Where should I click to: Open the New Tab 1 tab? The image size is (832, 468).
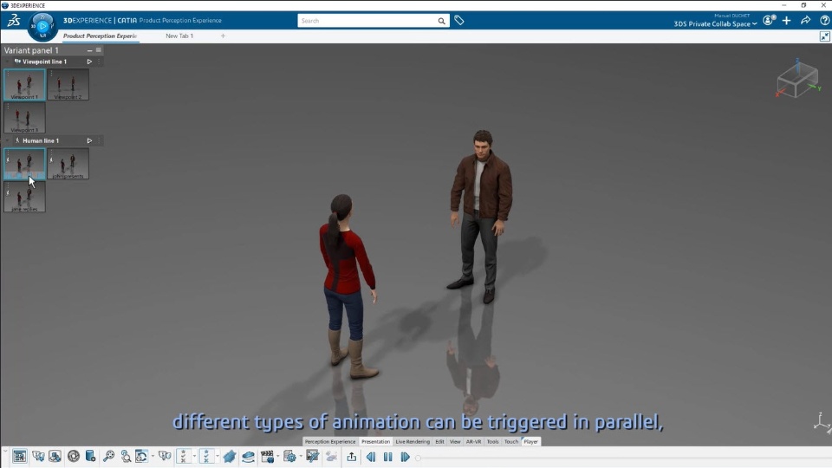[179, 36]
